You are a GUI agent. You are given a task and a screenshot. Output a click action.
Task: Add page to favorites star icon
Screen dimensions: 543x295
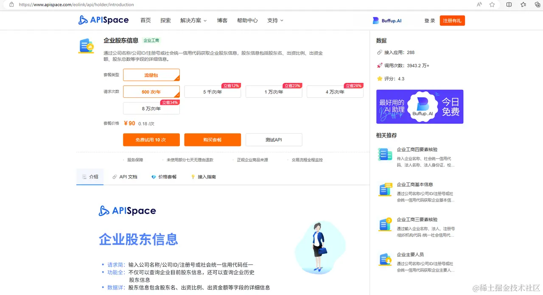492,5
